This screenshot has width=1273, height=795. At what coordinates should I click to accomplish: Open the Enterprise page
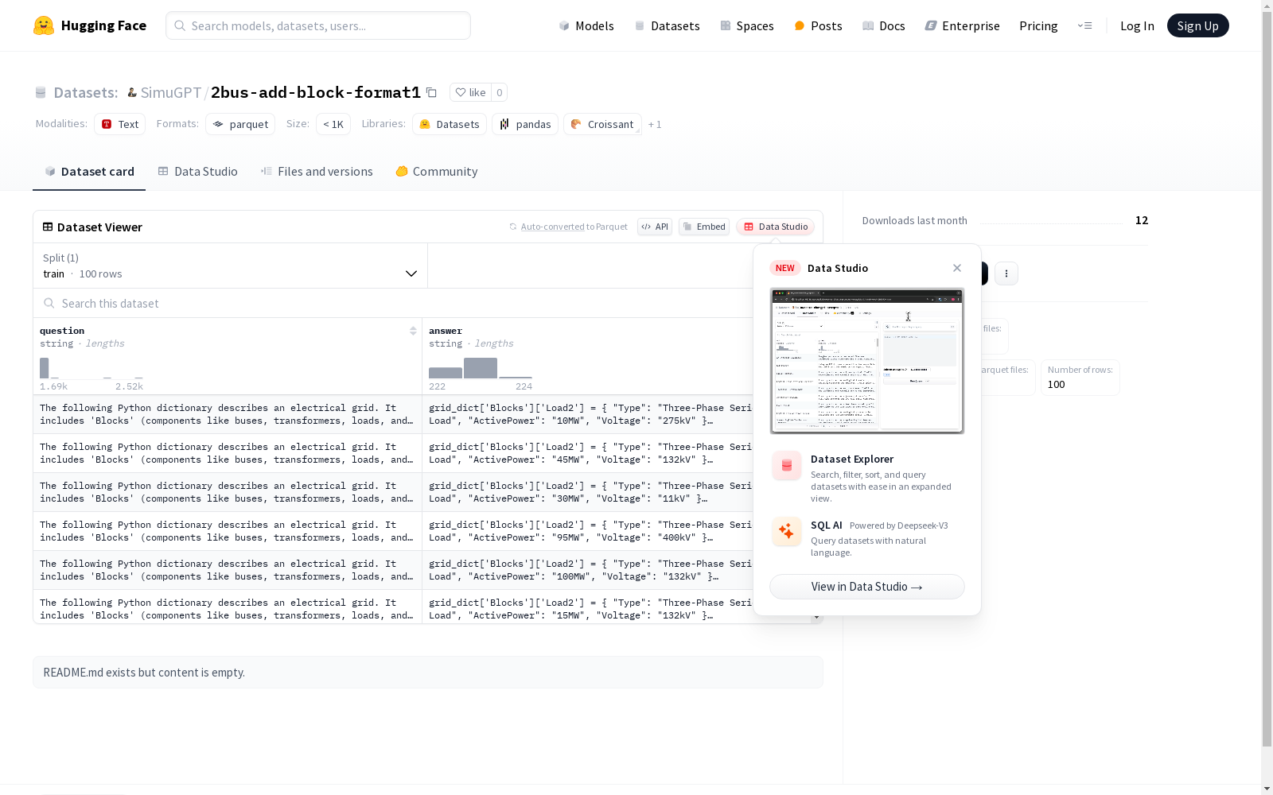(x=962, y=25)
